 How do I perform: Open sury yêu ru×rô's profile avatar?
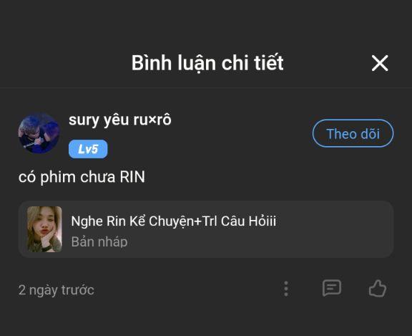click(x=39, y=133)
